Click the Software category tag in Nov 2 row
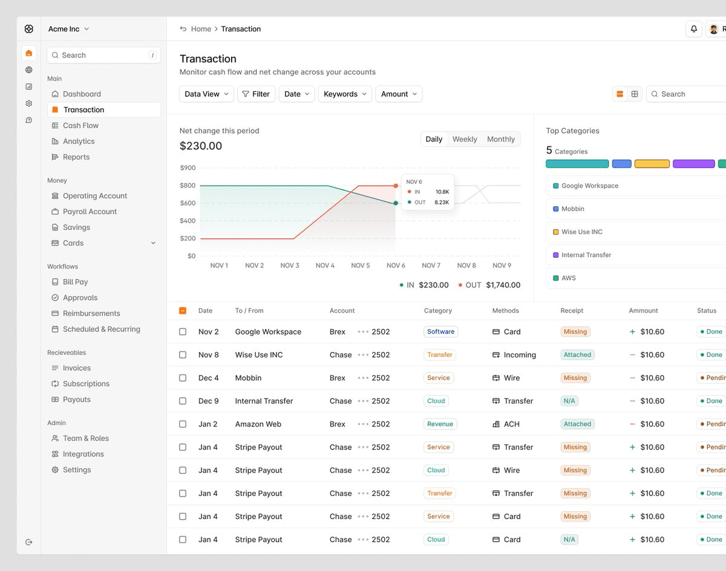The image size is (726, 571). click(441, 331)
